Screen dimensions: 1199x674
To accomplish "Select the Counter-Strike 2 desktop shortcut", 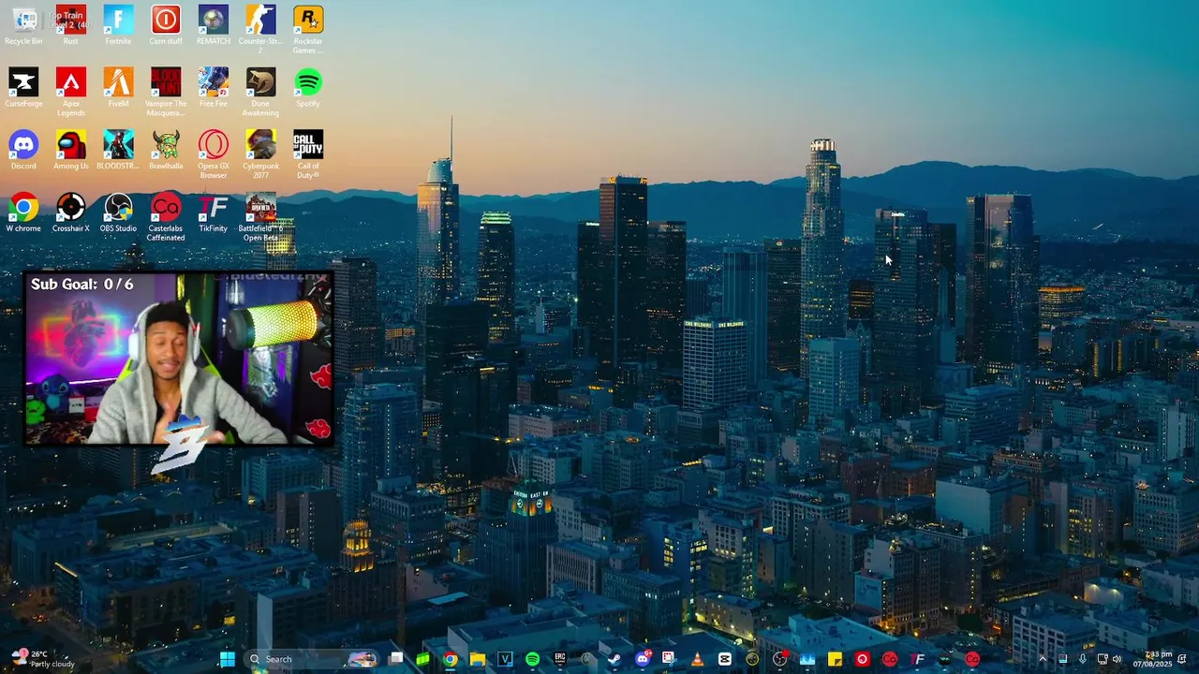I will pos(260,30).
